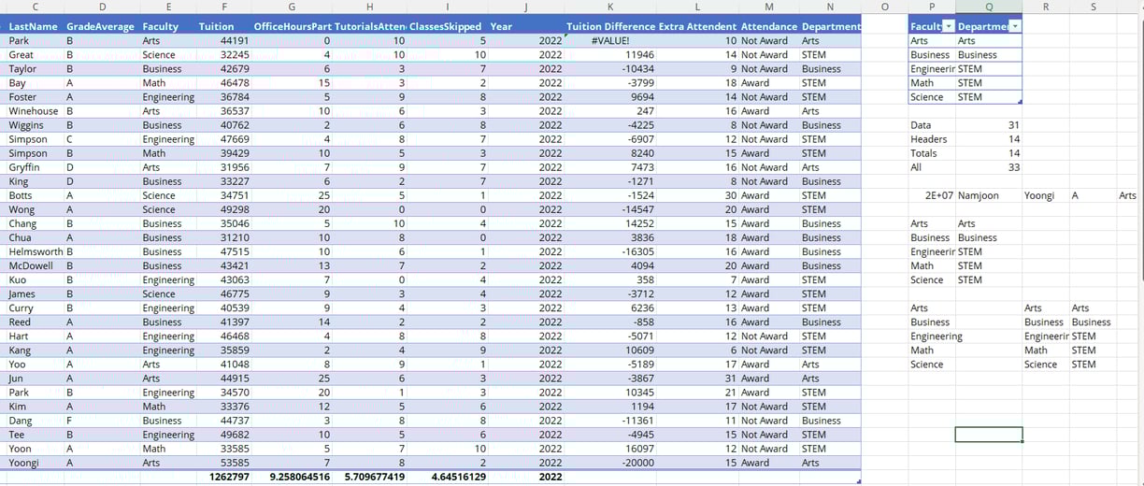Select the Botts last name cell
The width and height of the screenshot is (1144, 486).
pyautogui.click(x=35, y=195)
